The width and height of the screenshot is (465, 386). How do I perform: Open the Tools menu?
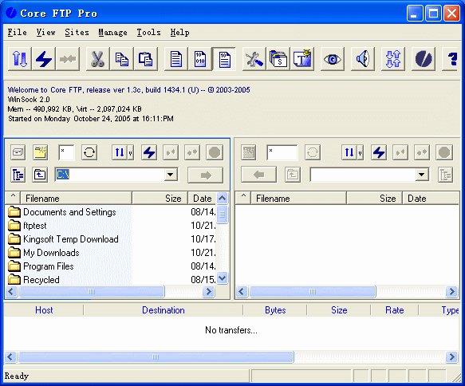click(x=148, y=33)
